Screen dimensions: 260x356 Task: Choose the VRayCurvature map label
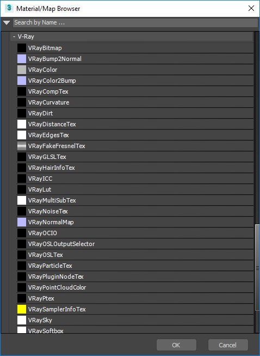(x=48, y=102)
